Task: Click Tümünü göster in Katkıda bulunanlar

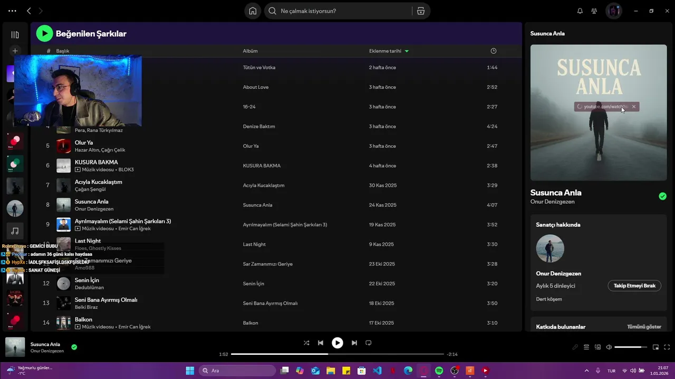Action: 644,327
